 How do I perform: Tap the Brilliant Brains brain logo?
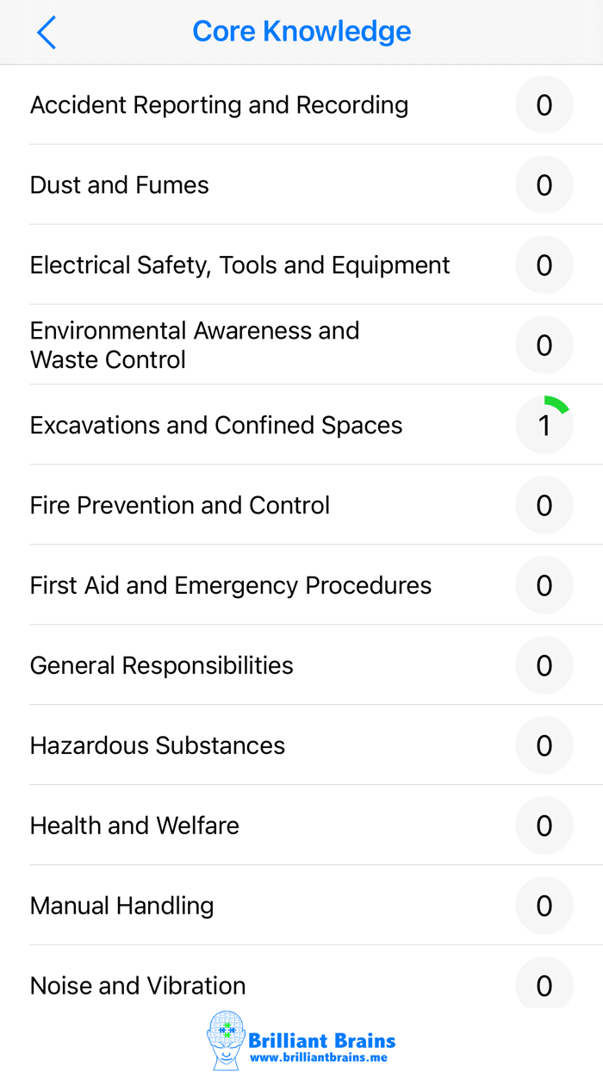click(226, 1038)
